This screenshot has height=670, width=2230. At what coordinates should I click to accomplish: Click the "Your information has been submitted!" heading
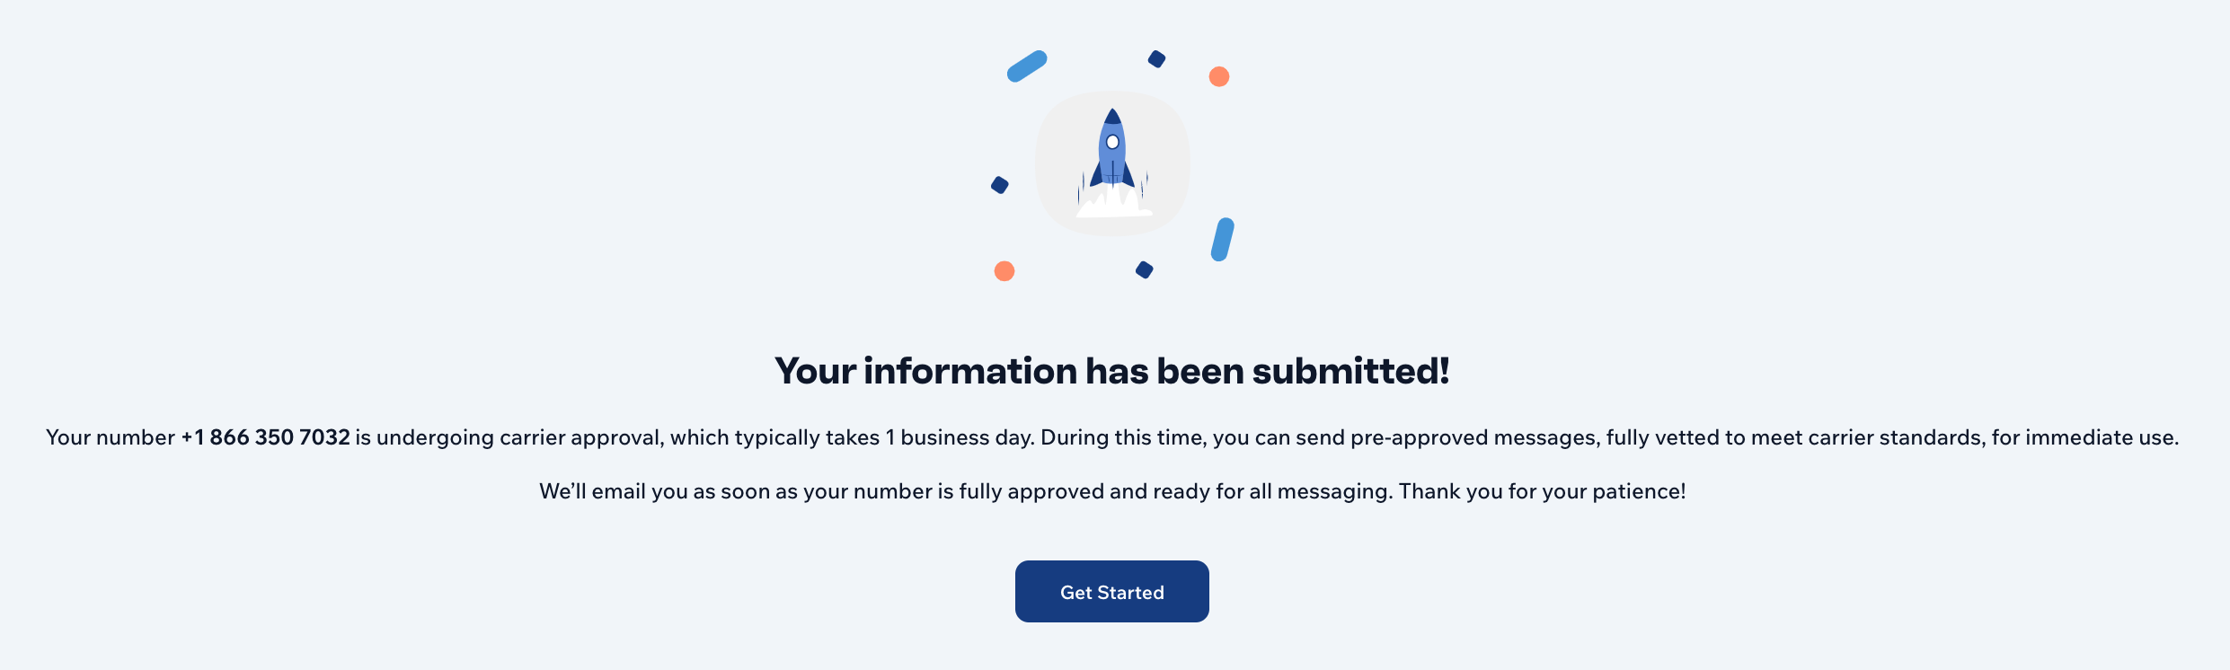[x=1112, y=371]
